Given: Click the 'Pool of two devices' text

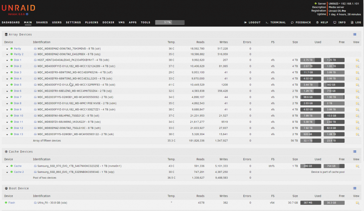Looking at the screenshot, I should [44, 178].
